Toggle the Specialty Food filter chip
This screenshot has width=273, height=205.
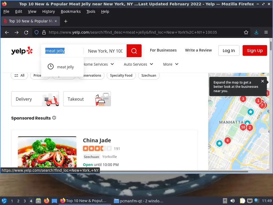click(121, 76)
